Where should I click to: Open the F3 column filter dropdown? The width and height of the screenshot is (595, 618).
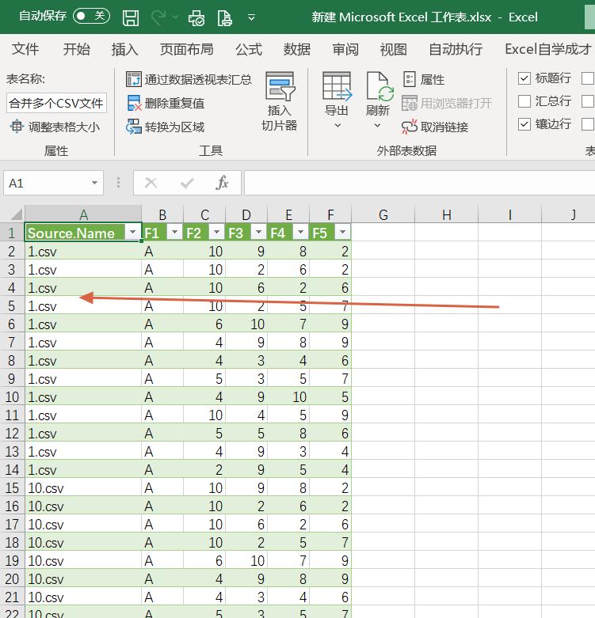(258, 232)
